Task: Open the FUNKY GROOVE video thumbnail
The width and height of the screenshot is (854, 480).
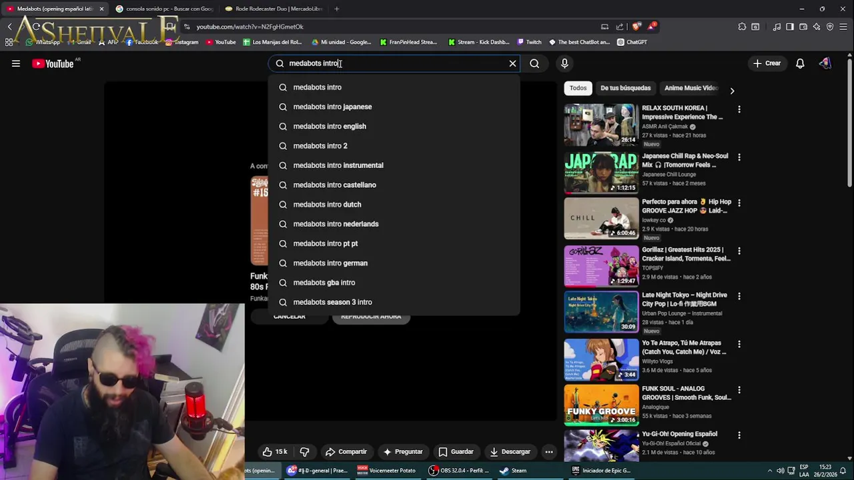Action: pos(601,405)
